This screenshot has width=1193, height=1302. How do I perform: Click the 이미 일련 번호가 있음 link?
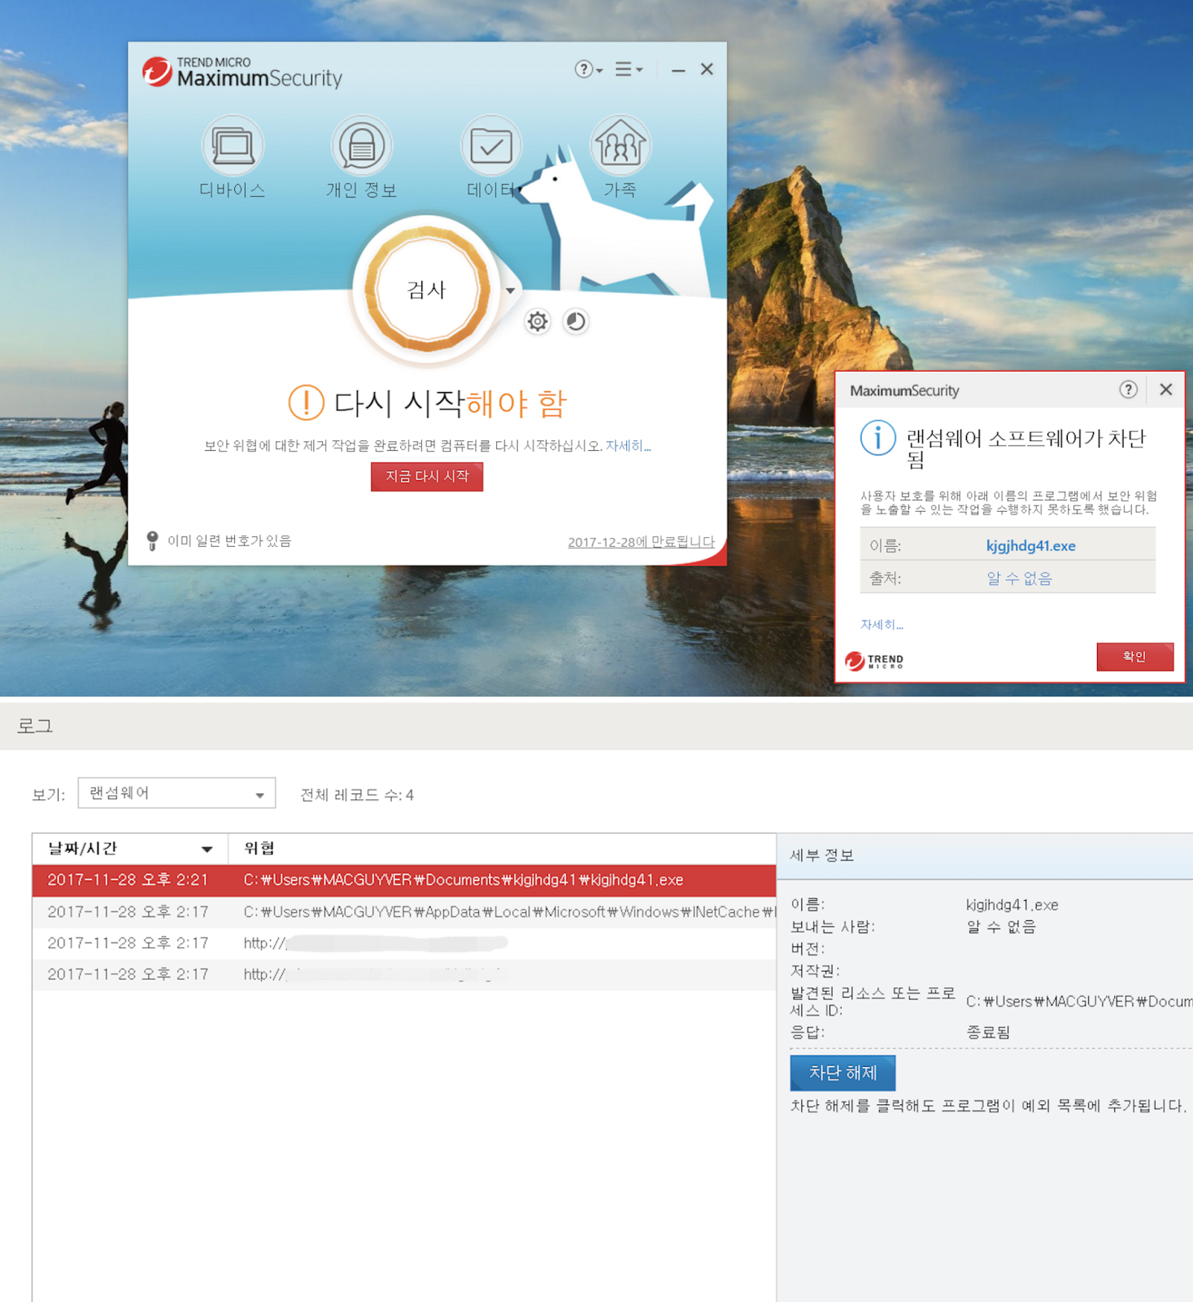point(229,541)
